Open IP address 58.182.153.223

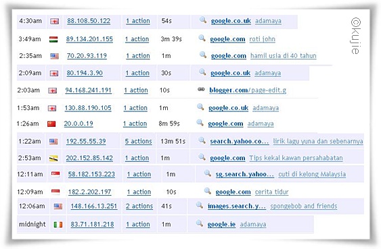coord(91,174)
